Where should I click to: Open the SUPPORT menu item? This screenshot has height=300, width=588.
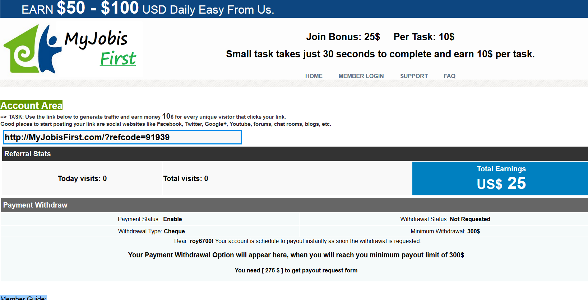click(x=414, y=76)
